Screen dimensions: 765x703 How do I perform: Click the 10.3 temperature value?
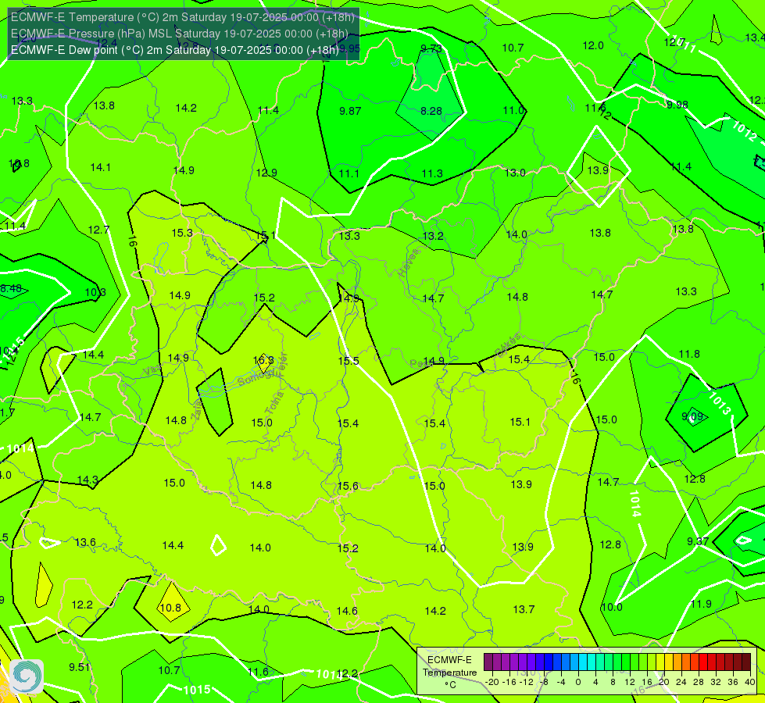(x=95, y=292)
